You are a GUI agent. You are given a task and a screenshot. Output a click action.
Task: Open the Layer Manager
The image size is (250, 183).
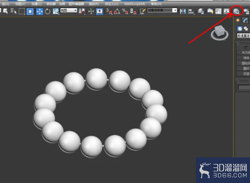[201, 11]
